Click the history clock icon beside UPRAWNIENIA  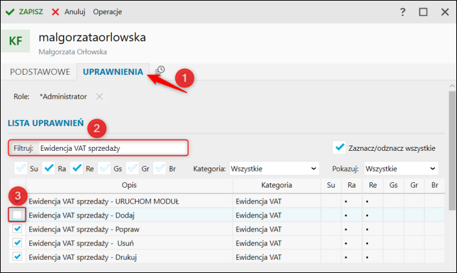[x=160, y=71]
